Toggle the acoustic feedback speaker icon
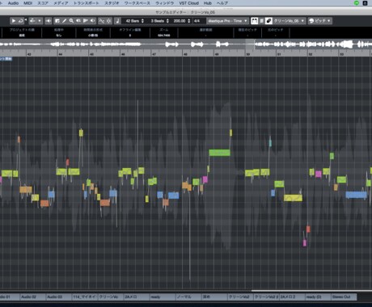 click(49, 21)
